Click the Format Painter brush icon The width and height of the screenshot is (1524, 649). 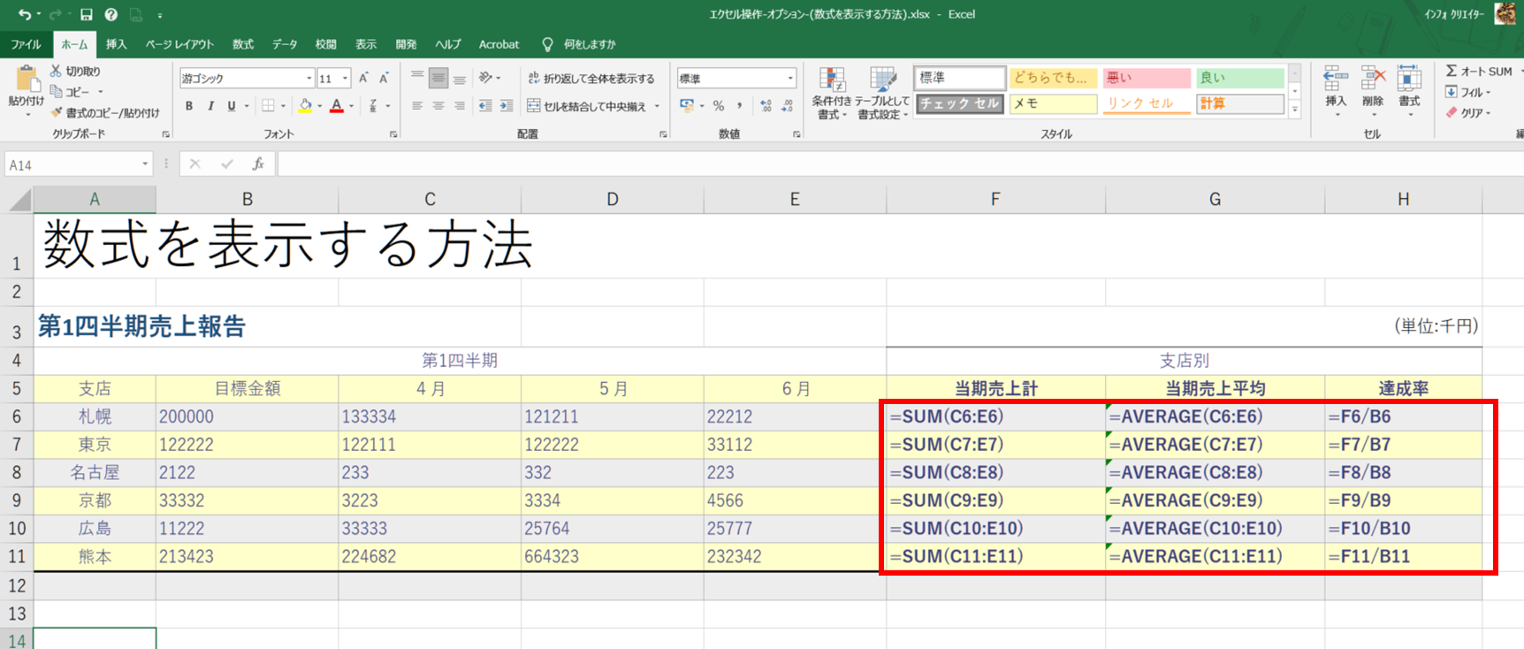point(57,112)
